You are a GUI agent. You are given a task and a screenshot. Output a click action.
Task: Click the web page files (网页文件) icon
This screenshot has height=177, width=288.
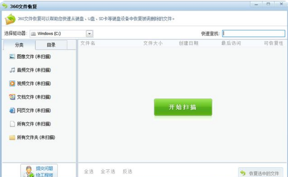coord(12,110)
